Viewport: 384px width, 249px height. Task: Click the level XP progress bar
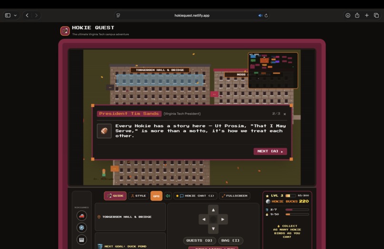coord(291,195)
